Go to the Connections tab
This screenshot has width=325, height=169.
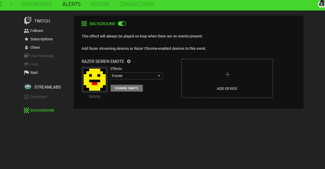(x=136, y=4)
